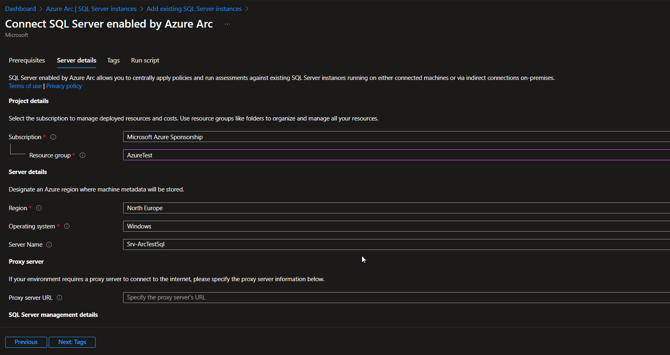This screenshot has width=670, height=355.
Task: Open the Privacy policy link
Action: tap(64, 86)
